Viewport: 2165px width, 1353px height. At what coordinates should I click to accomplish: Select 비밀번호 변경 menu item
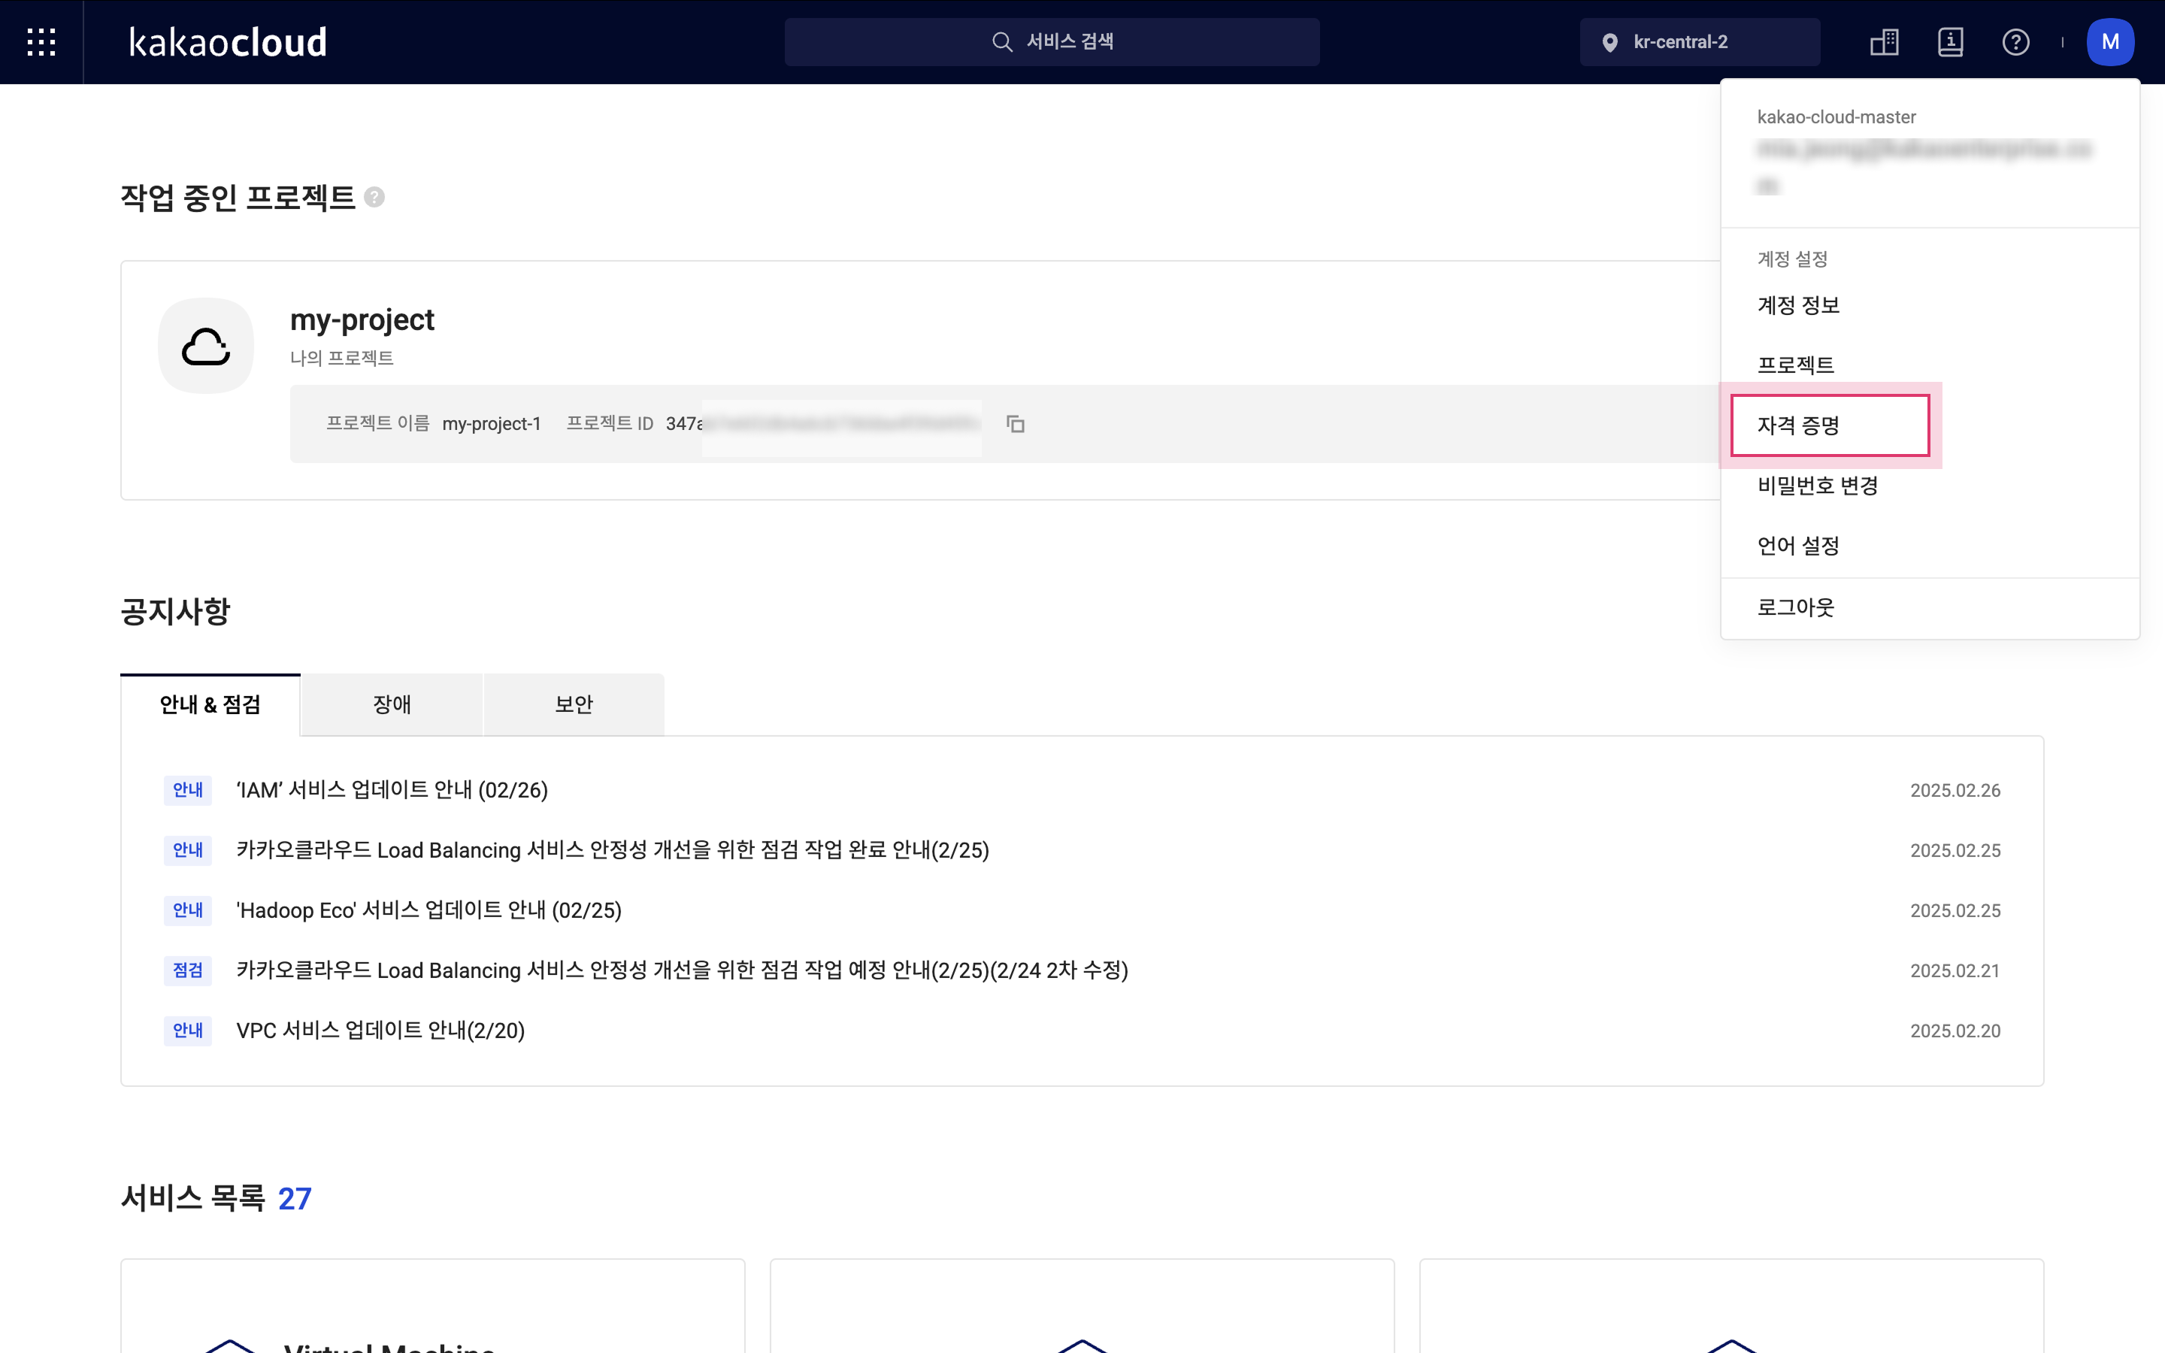(x=1818, y=486)
